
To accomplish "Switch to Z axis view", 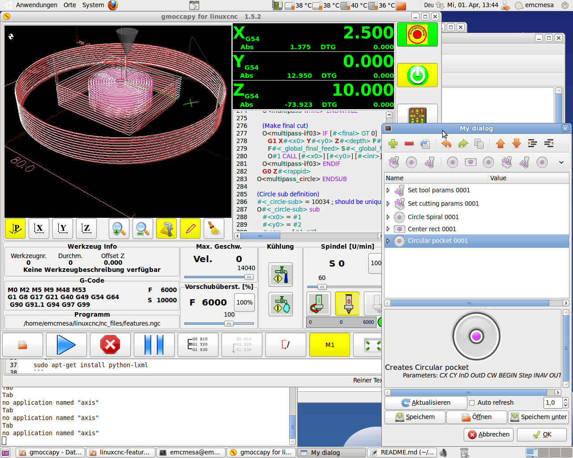I will [x=86, y=229].
